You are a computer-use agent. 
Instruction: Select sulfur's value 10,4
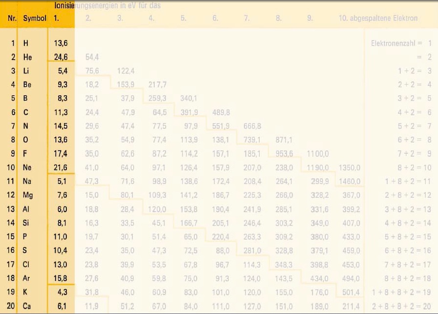(61, 251)
